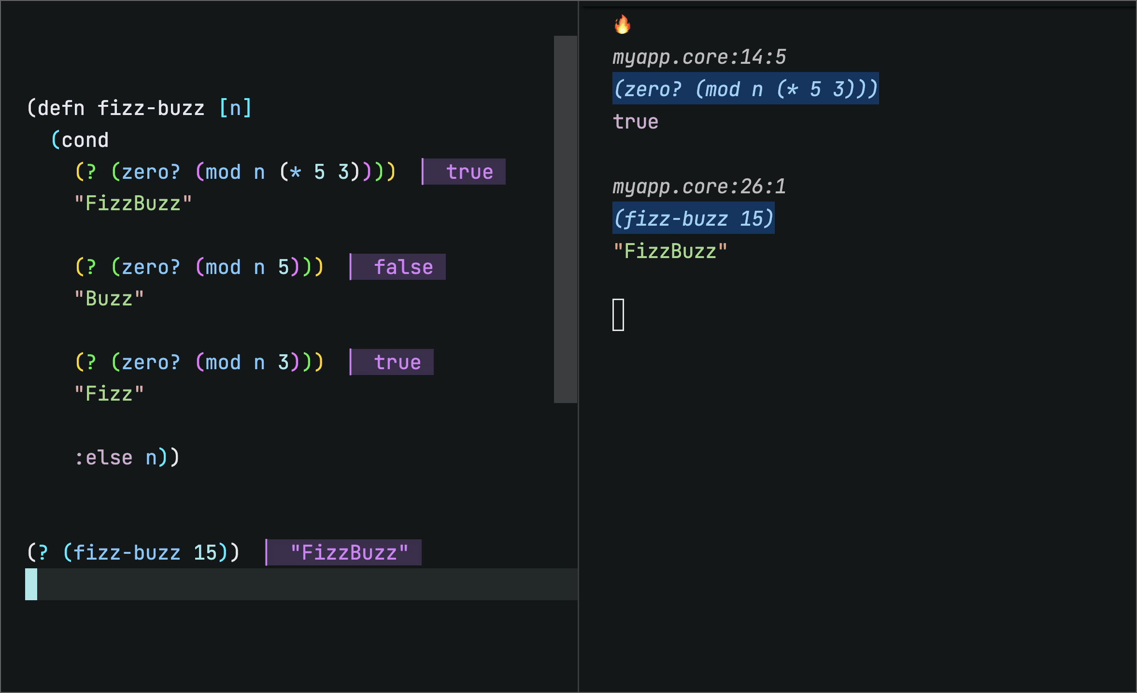Select highlighted (zero? (mod n (* 5 3))) log entry
1137x693 pixels.
745,88
